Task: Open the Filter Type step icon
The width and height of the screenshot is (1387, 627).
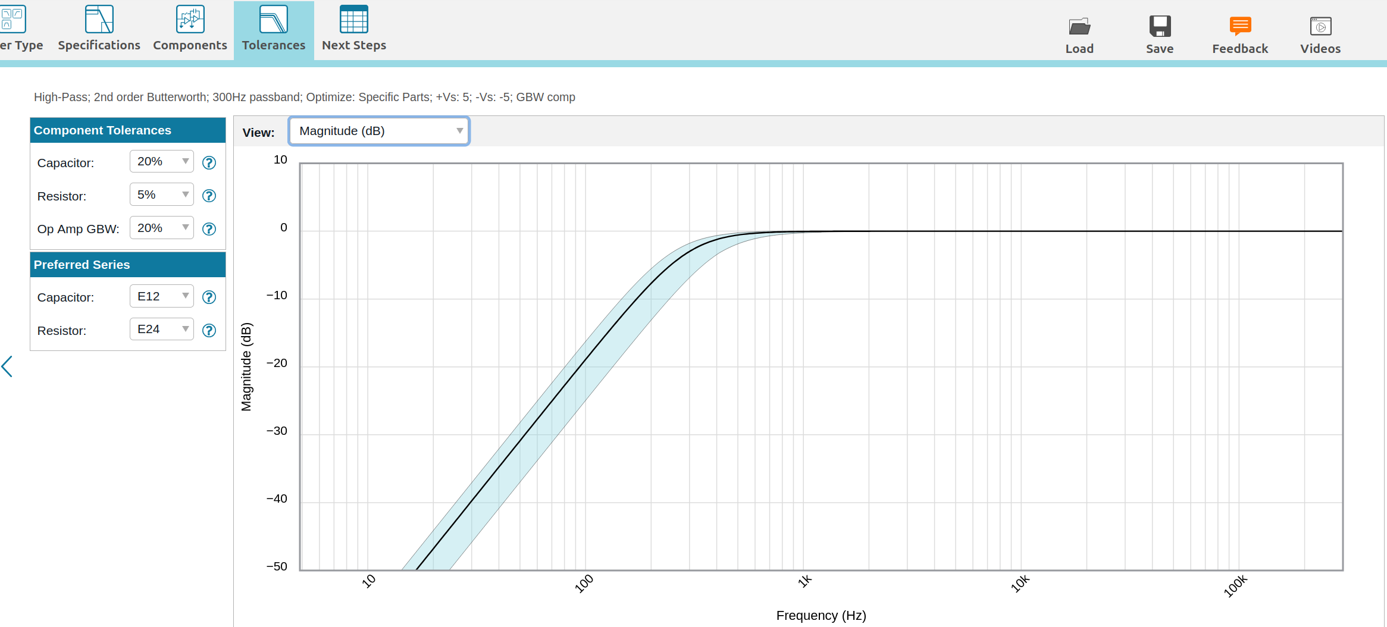Action: 12,19
